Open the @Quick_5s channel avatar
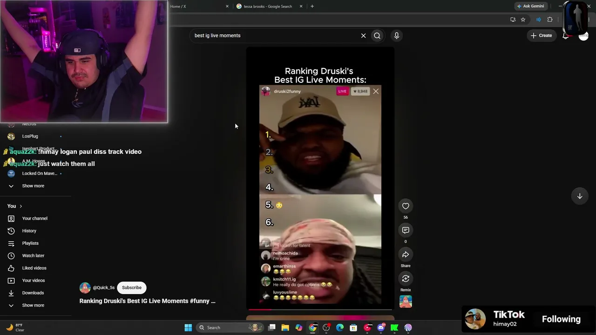 pos(85,288)
